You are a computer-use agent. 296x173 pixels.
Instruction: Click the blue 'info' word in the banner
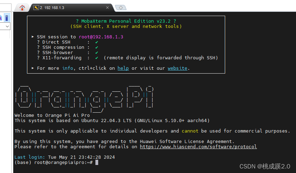(x=68, y=68)
